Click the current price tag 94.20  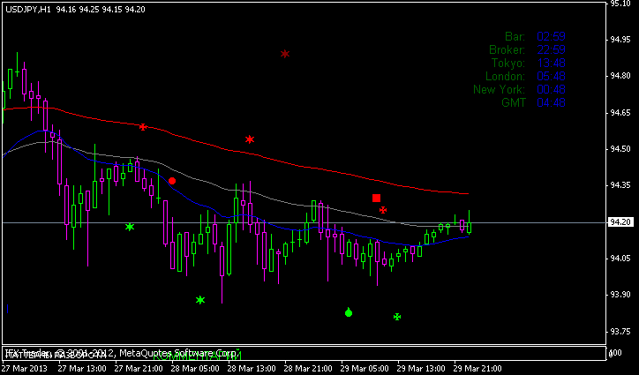(x=620, y=222)
